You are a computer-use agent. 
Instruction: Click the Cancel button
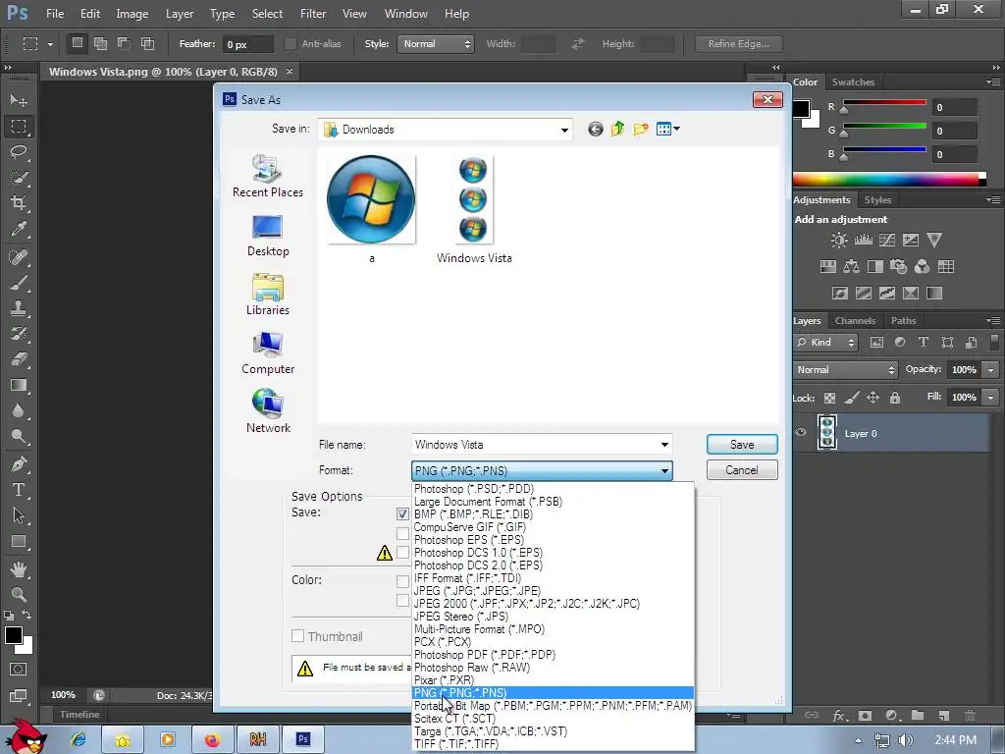tap(742, 470)
